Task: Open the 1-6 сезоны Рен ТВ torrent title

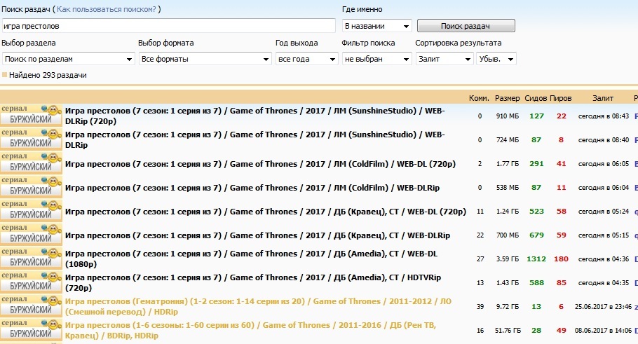Action: tap(250, 330)
